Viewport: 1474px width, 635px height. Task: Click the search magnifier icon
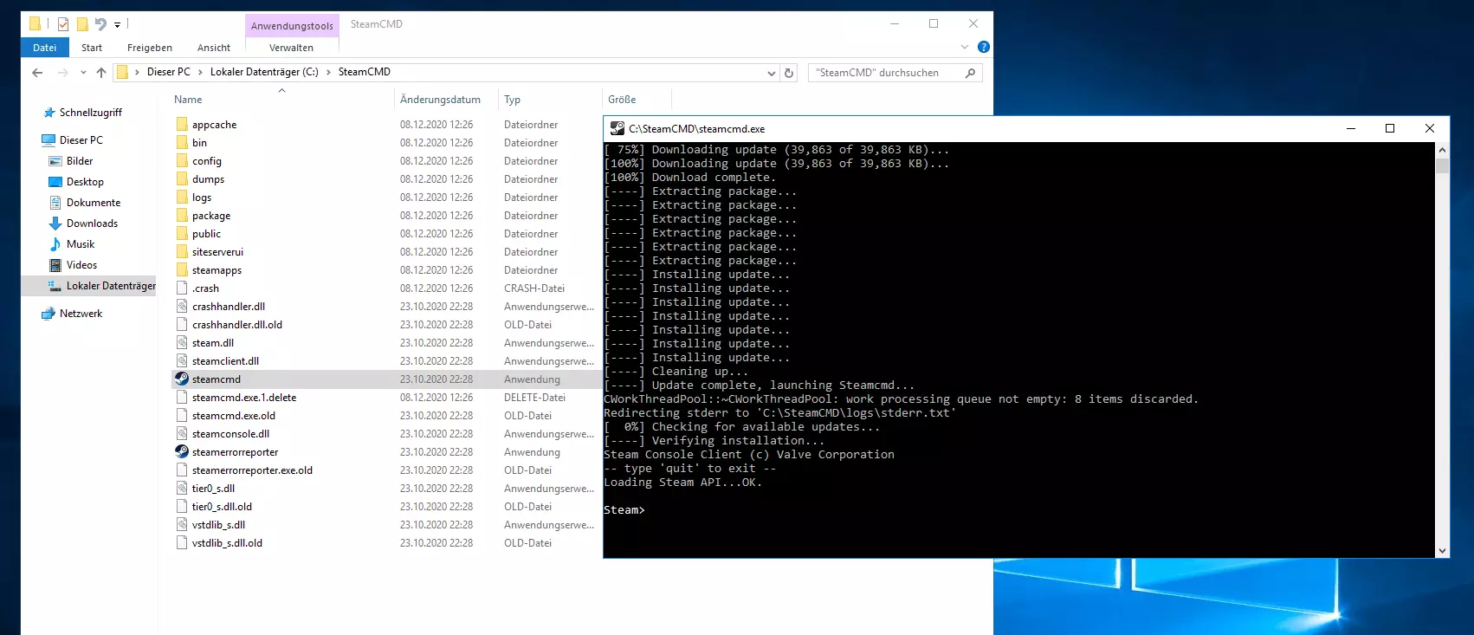(x=970, y=73)
